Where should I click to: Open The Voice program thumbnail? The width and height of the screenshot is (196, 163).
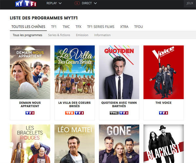163,72
